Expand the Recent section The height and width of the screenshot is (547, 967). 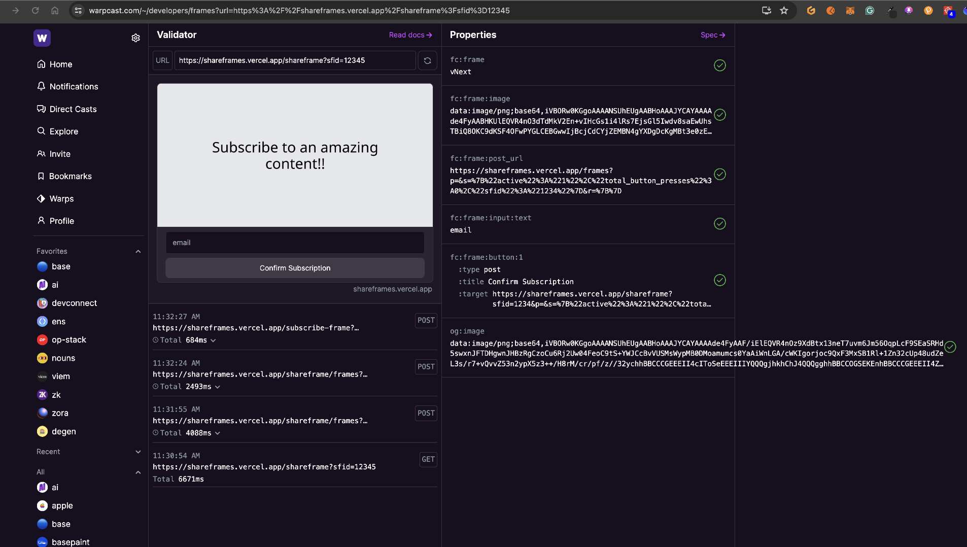(137, 452)
